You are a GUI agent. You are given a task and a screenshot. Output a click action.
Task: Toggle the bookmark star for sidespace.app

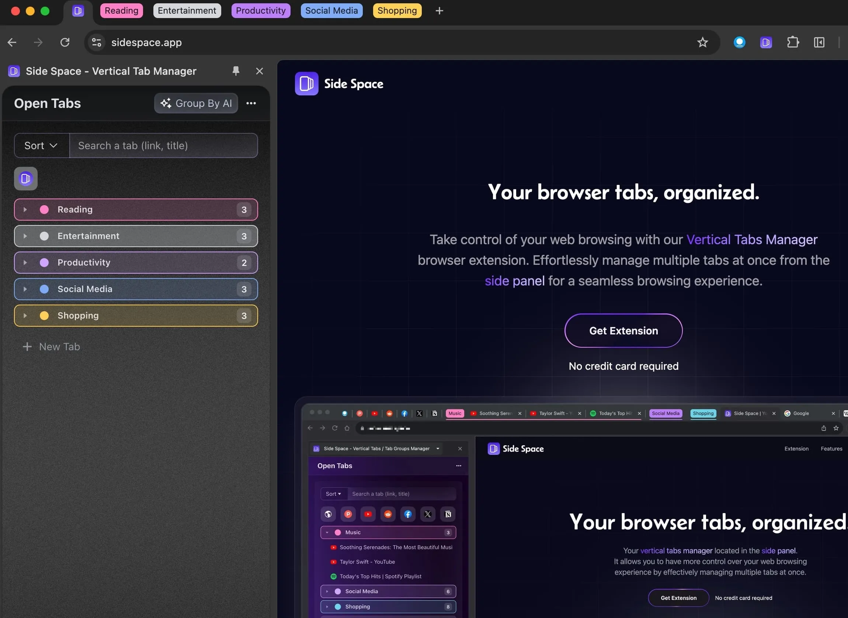click(703, 42)
